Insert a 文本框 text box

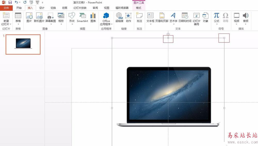[150, 18]
